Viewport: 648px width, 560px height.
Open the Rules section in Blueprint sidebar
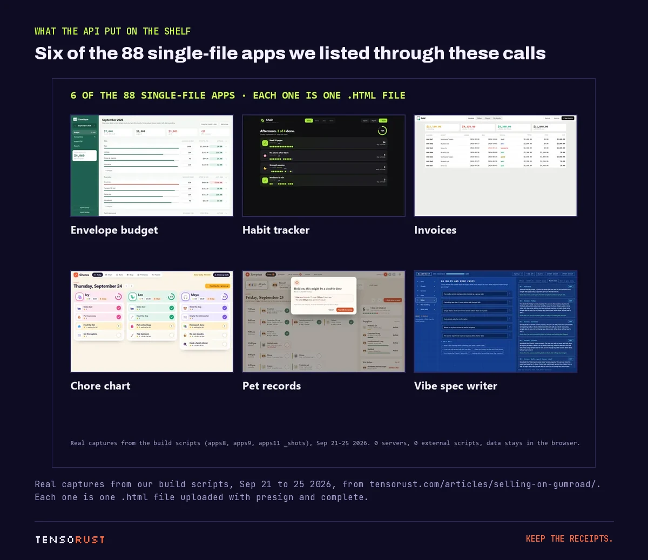click(x=426, y=300)
